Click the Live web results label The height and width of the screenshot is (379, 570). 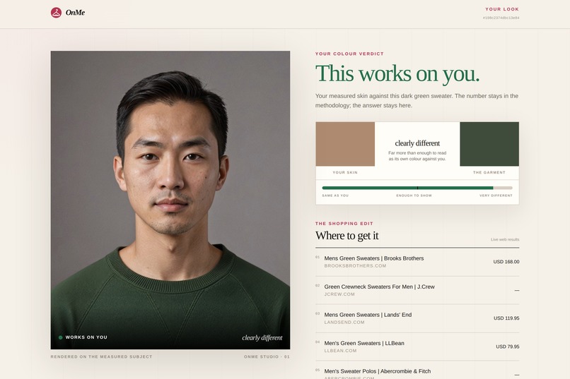tap(505, 239)
